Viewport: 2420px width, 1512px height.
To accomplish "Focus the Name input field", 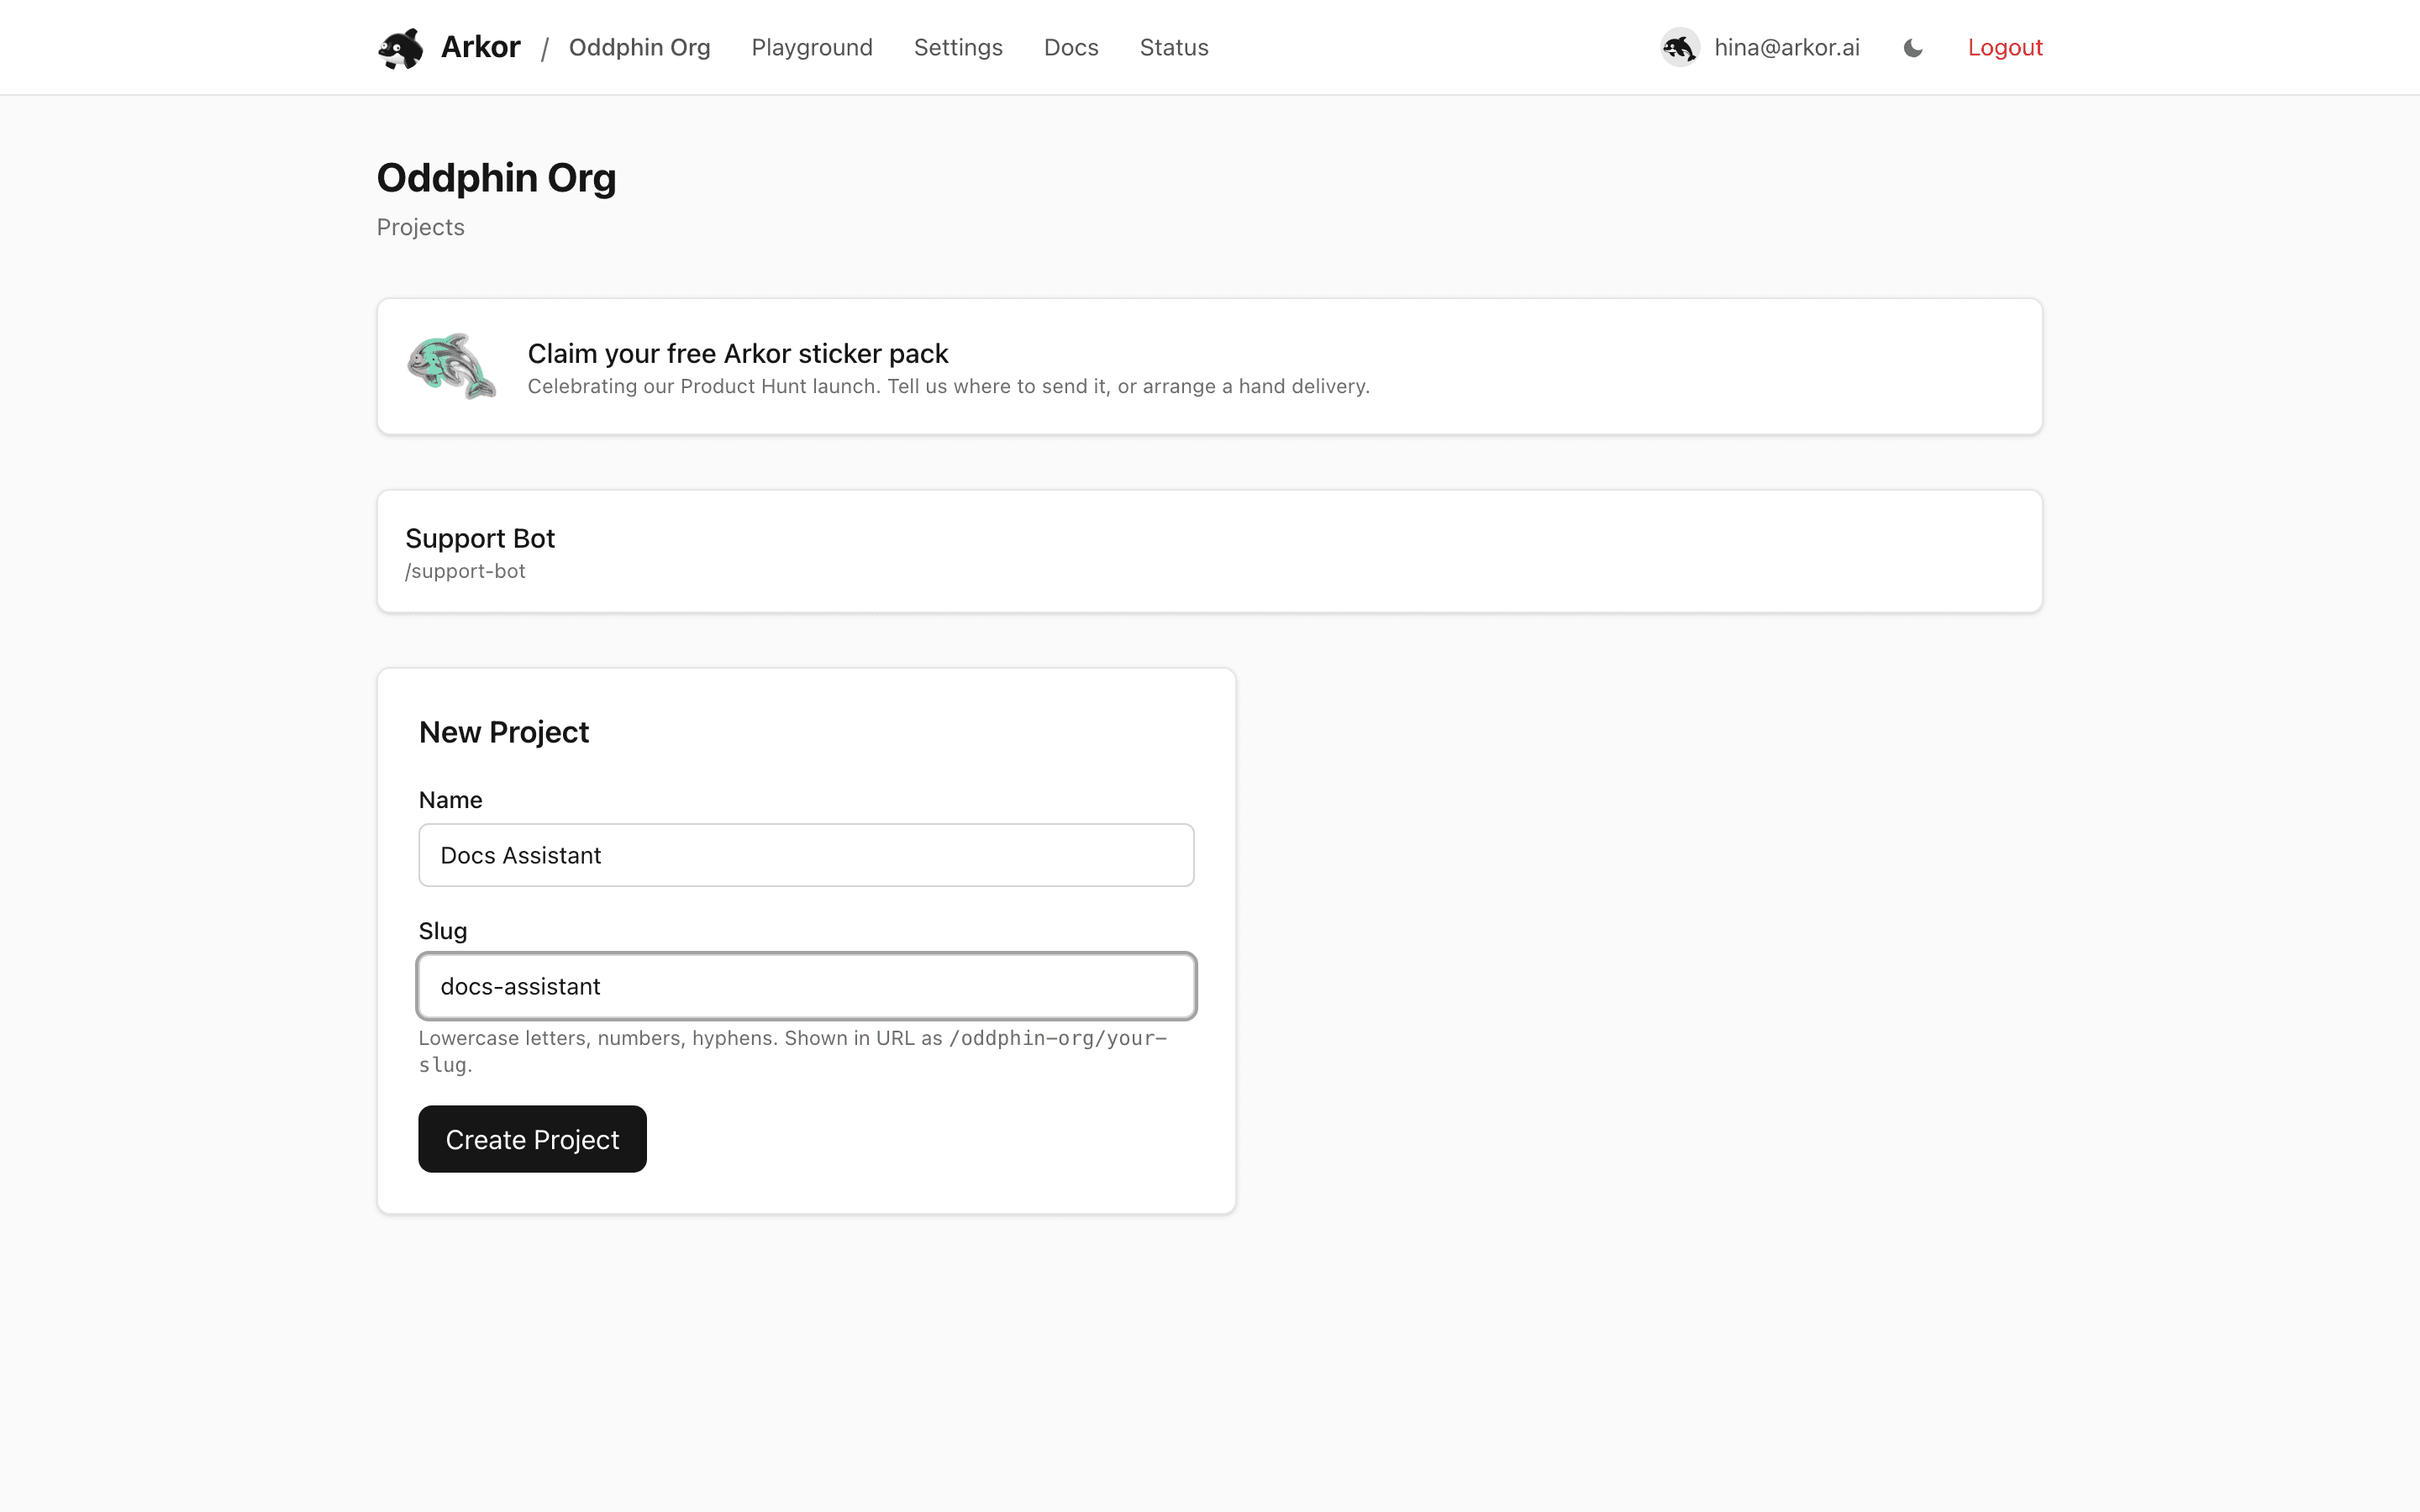I will coord(806,855).
